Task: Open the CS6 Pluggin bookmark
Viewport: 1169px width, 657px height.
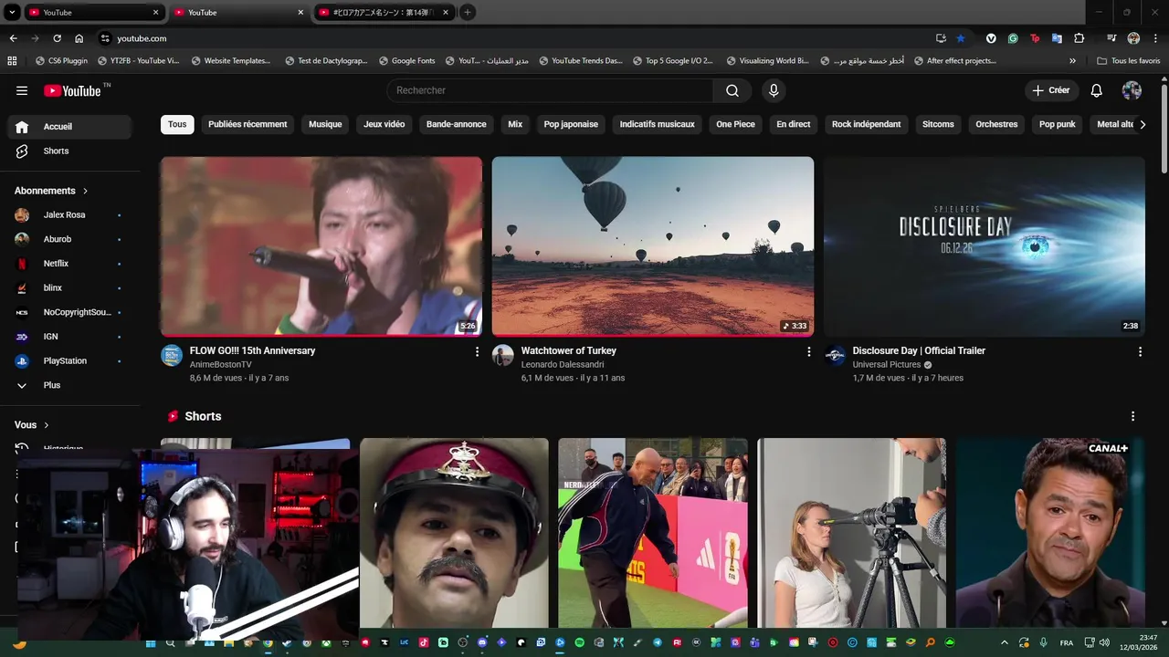Action: pos(61,61)
